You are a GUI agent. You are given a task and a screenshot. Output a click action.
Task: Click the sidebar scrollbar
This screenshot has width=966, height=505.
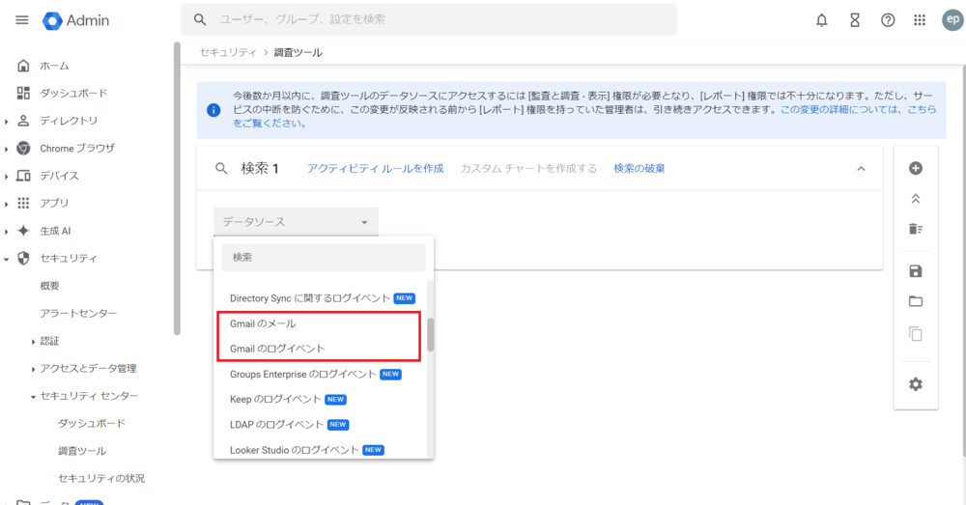click(177, 188)
